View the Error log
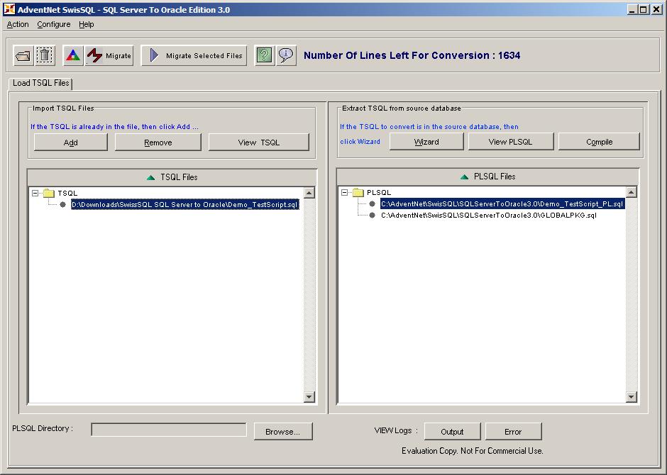Screen dimensions: 667x475 coord(513,431)
